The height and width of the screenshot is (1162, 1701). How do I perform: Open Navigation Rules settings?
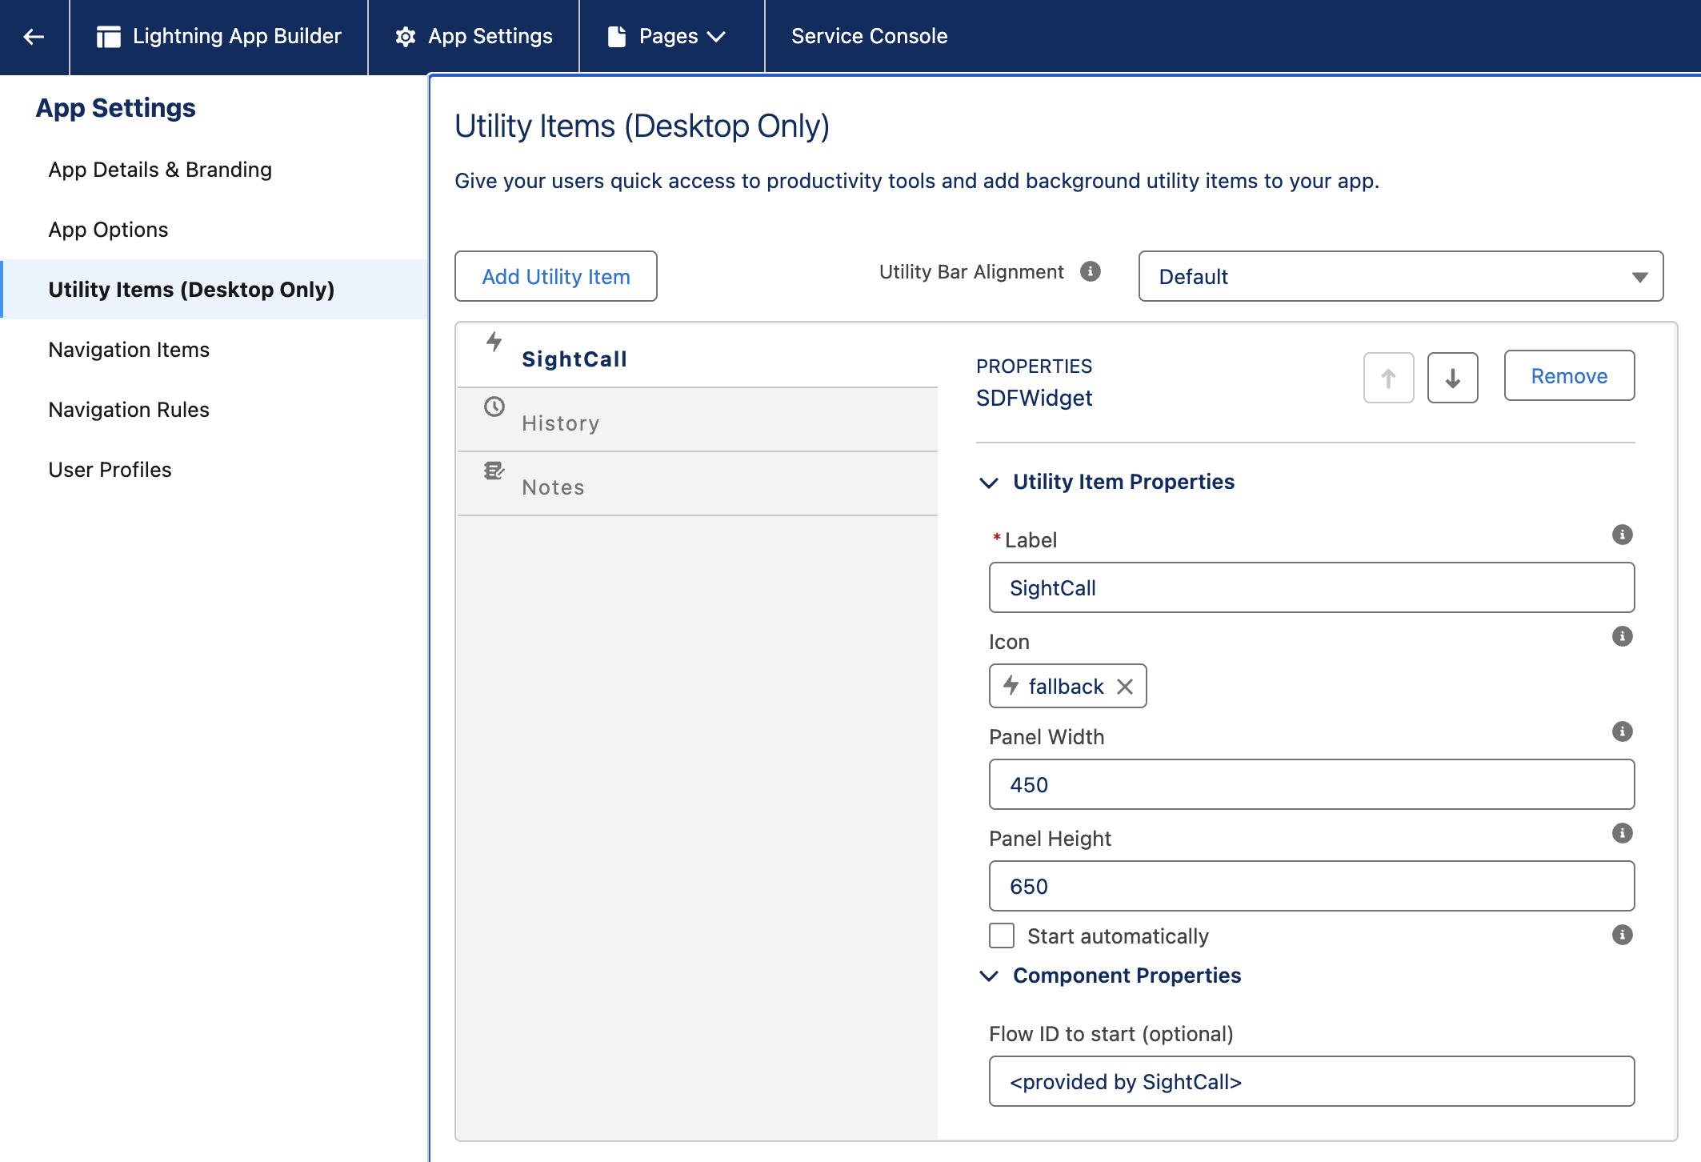[x=129, y=410]
